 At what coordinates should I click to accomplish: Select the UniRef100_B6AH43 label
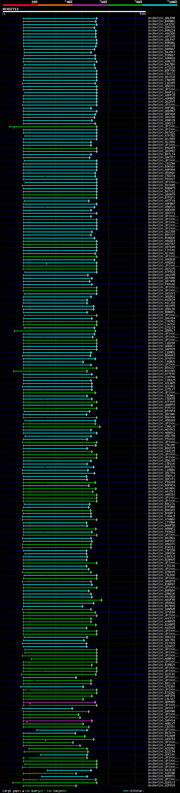(x=161, y=356)
